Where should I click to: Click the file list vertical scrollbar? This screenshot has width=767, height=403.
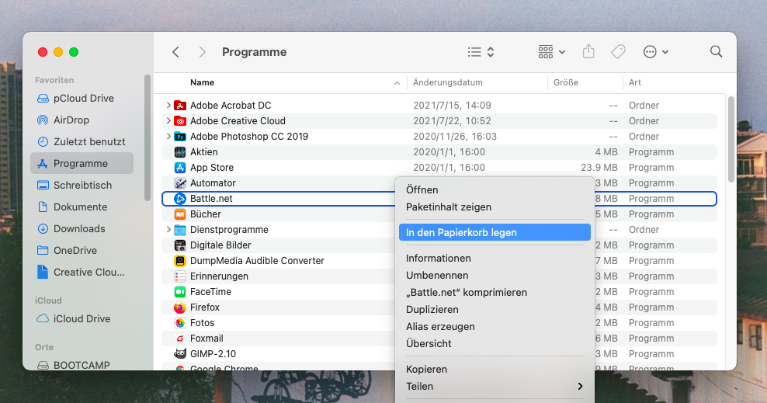731,139
